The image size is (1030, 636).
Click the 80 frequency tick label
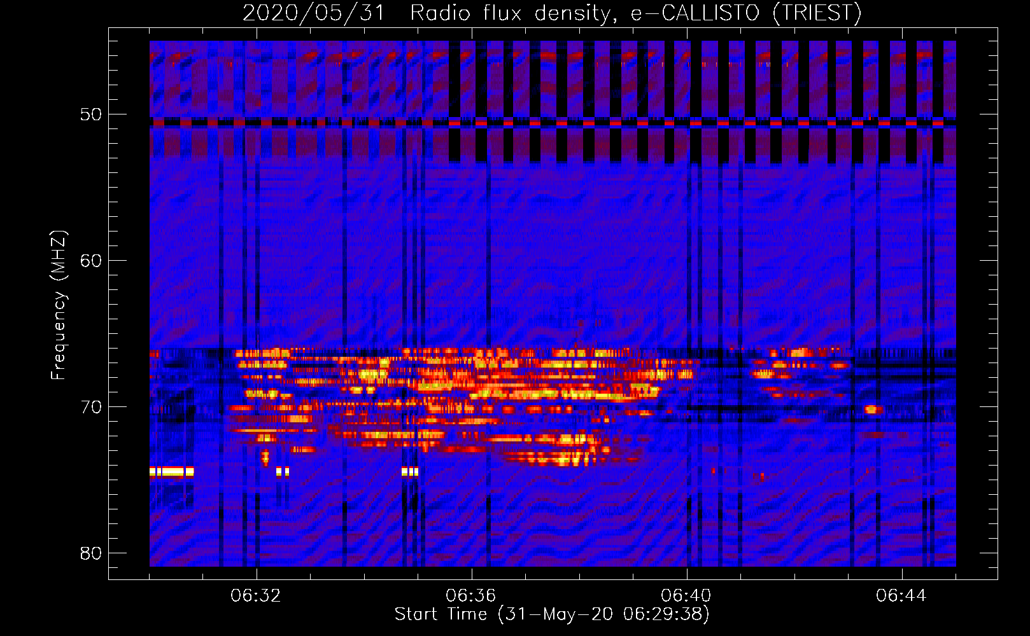(x=91, y=553)
